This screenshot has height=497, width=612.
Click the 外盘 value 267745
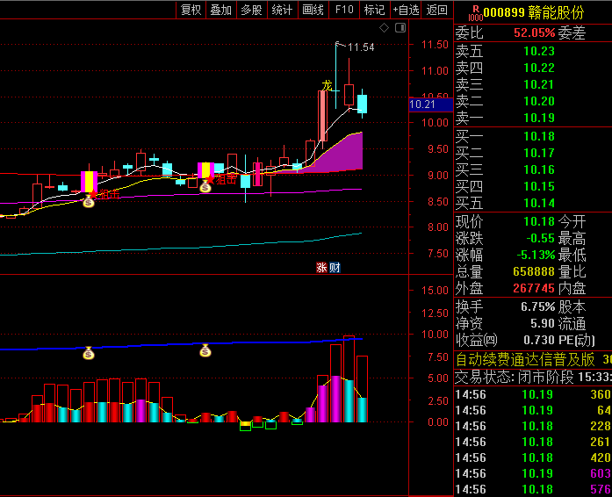[534, 288]
